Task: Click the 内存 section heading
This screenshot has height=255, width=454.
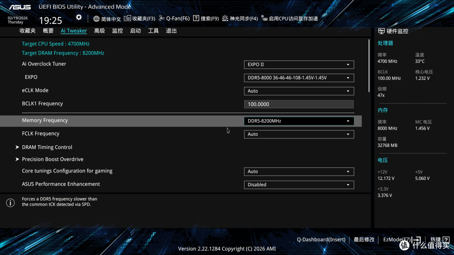Action: pos(383,110)
